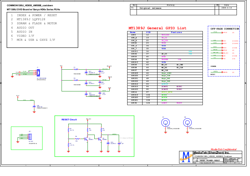Viewport: 250px width, 176px height.
Task: Click the OFF-PAGE CONNECTION box title
Action: click(224, 29)
